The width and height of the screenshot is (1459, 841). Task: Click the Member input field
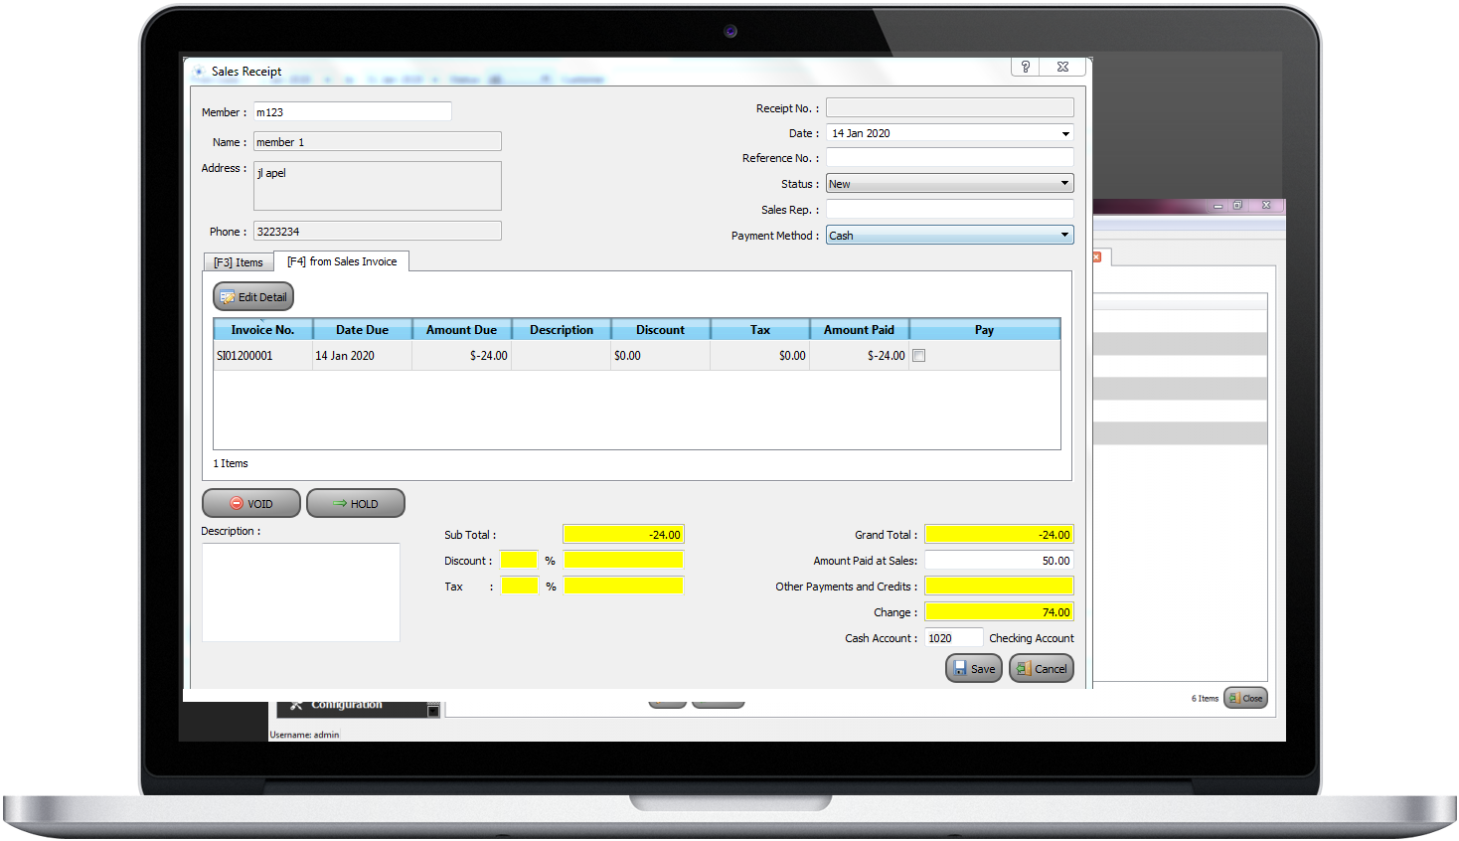tap(352, 112)
